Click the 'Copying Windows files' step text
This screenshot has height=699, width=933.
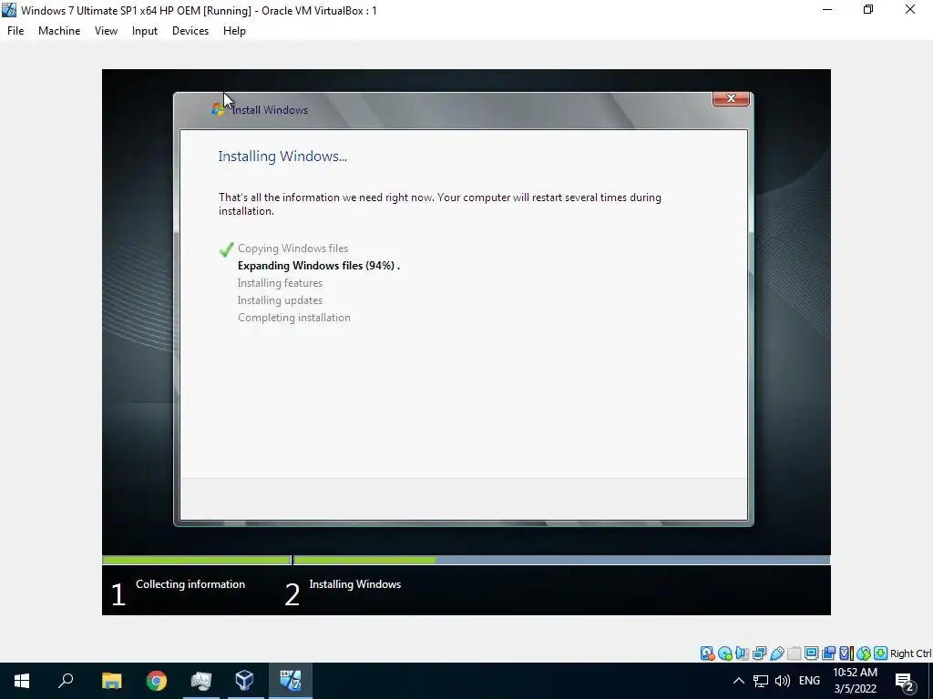coord(292,248)
